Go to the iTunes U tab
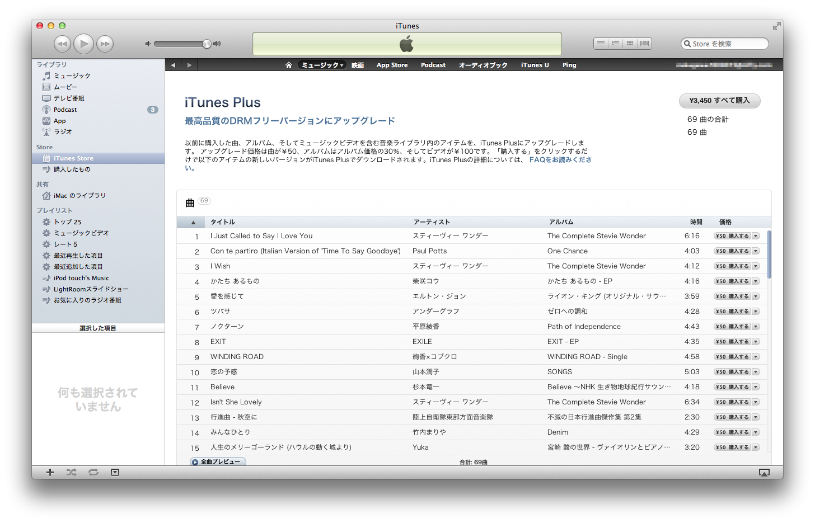This screenshot has height=523, width=815. (x=535, y=65)
